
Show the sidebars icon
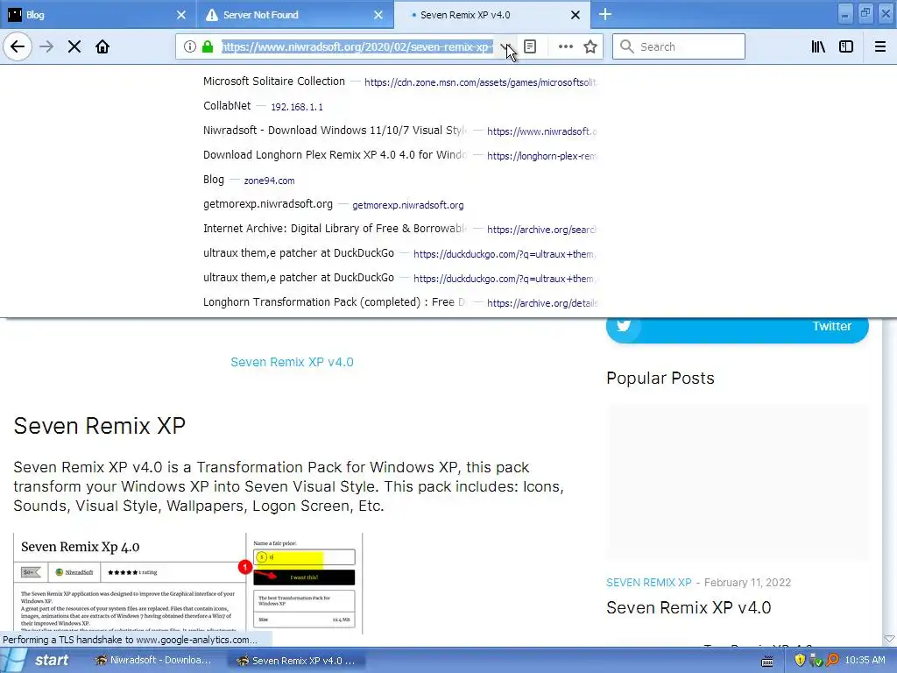coord(846,46)
